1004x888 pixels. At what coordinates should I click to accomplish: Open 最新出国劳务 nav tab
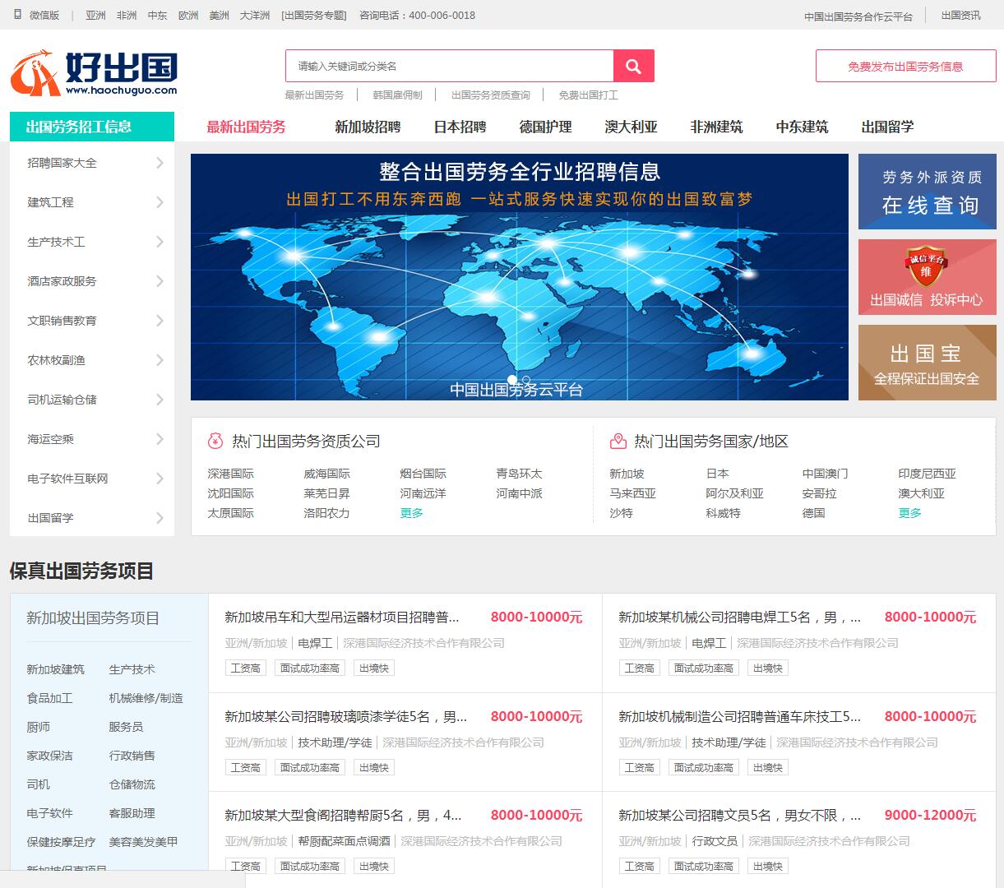click(246, 127)
